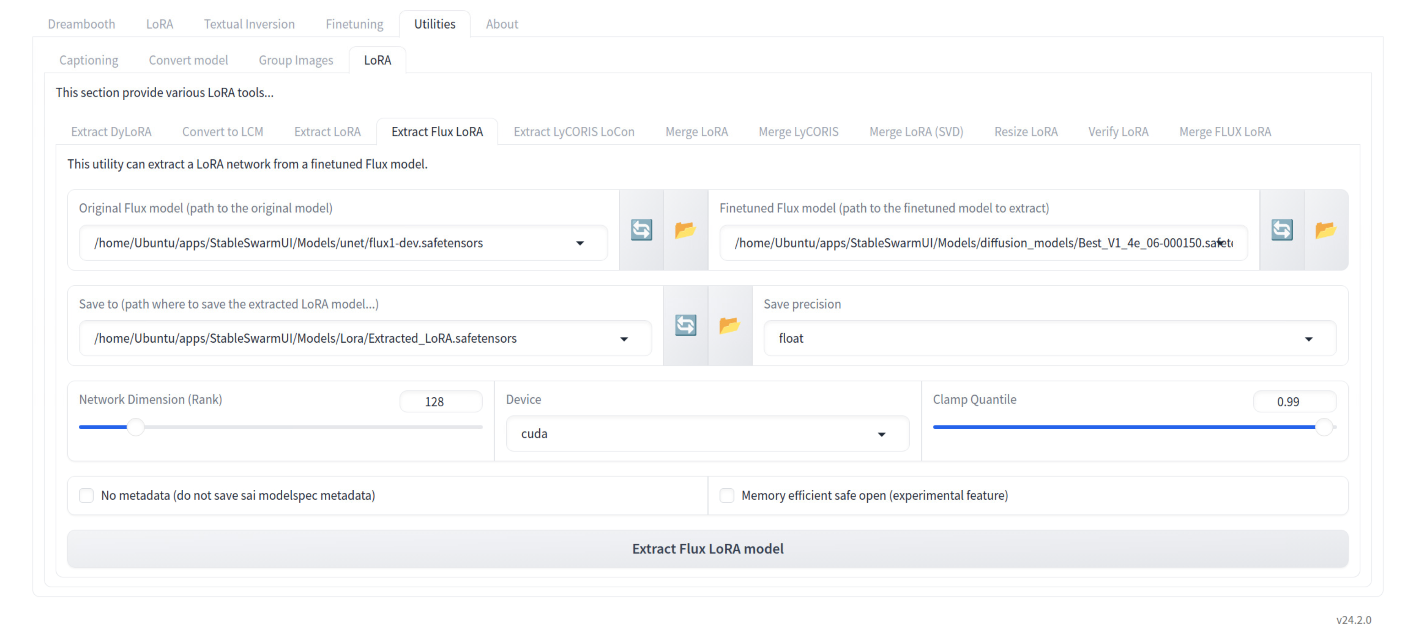
Task: Expand the Save to path dropdown
Action: tap(624, 339)
